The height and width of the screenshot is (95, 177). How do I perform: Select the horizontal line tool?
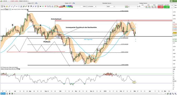(16, 6)
